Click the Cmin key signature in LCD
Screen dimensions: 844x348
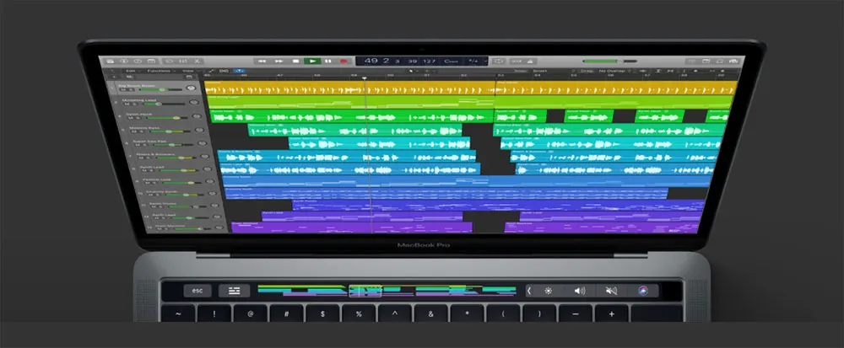[x=451, y=62]
